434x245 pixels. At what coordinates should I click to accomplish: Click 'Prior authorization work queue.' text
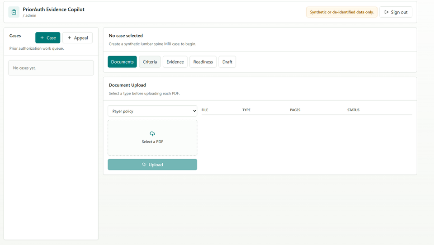pyautogui.click(x=37, y=48)
